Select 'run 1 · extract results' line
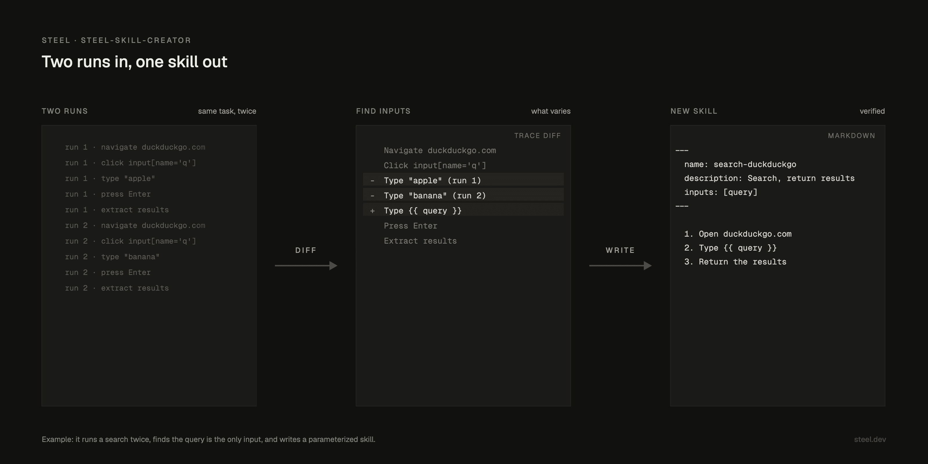 [117, 210]
